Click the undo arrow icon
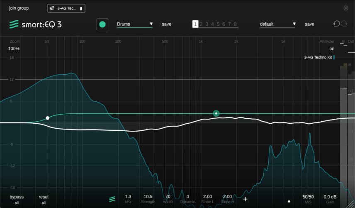The height and width of the screenshot is (208, 355). click(x=336, y=24)
